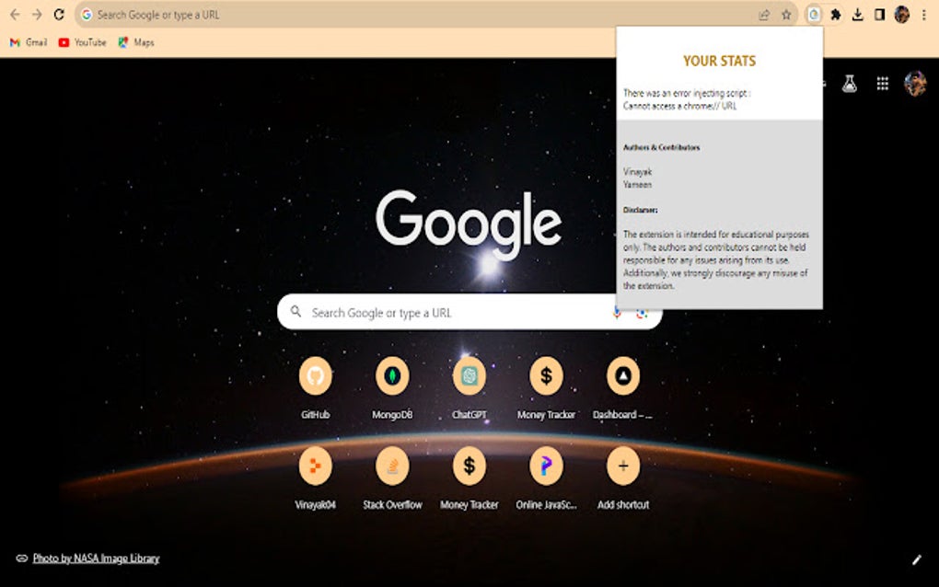The image size is (939, 587).
Task: Click the error injecting script message
Action: click(686, 99)
